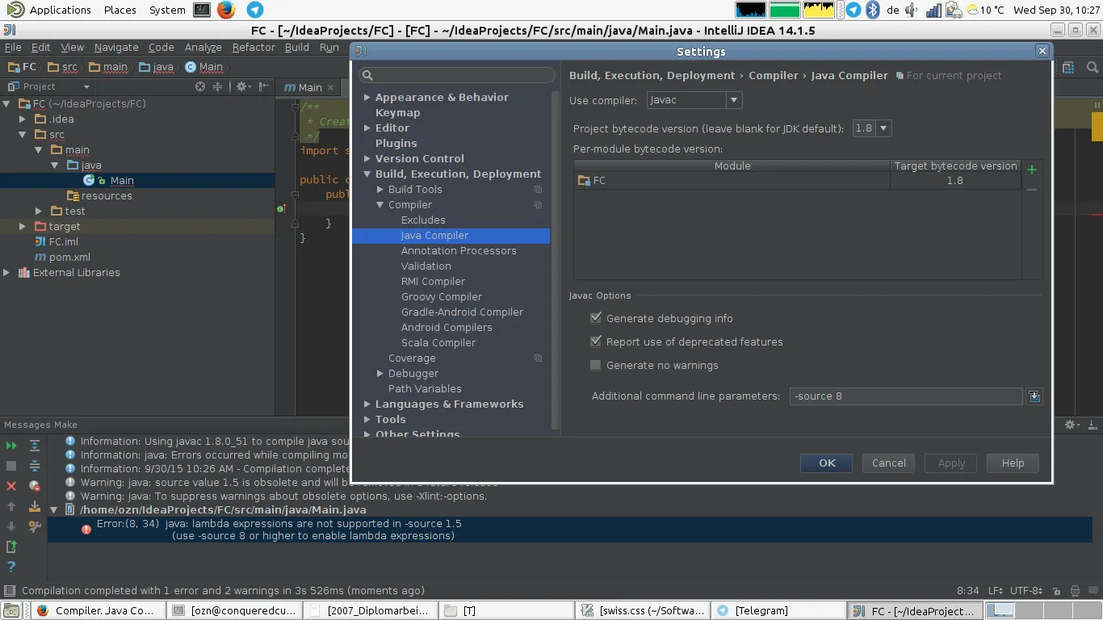The image size is (1103, 620).
Task: Click the settings search field
Action: click(458, 75)
